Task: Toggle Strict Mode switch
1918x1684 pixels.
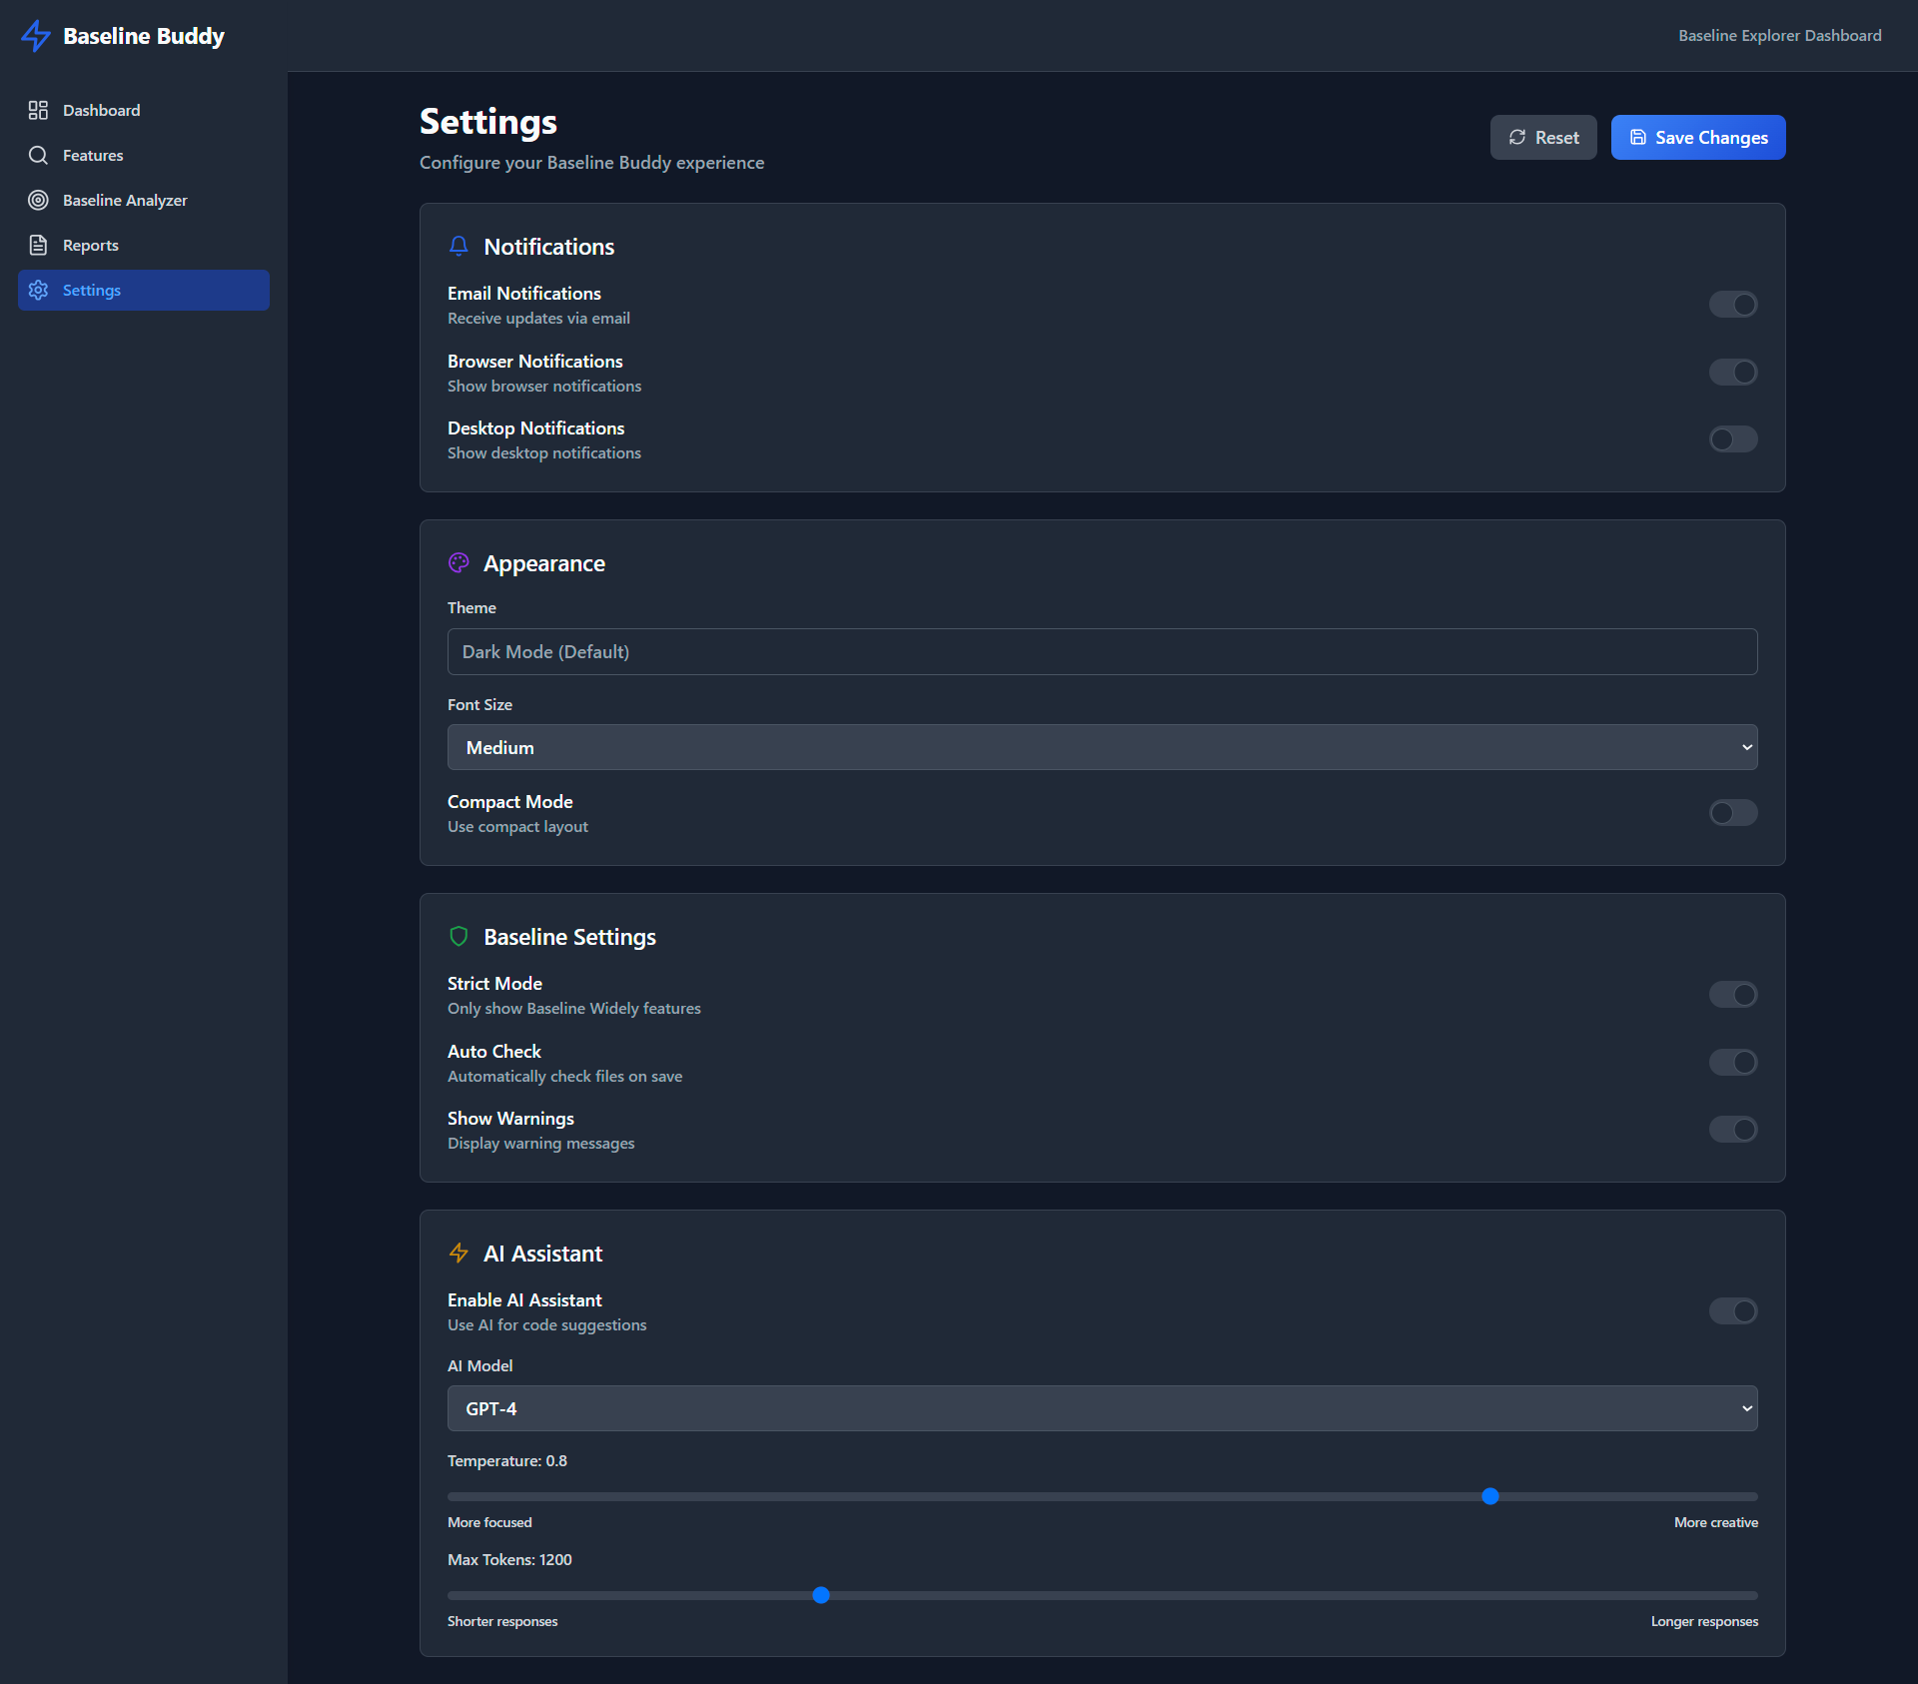Action: [1732, 994]
